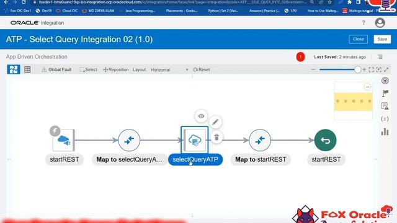Viewport: 397px width, 223px height.
Task: Select Map to startREST mapper node
Action: (260, 140)
